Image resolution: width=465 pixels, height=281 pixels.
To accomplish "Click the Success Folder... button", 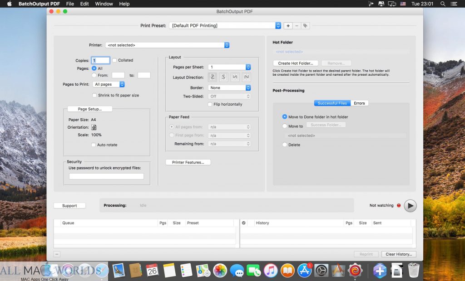I will [326, 125].
